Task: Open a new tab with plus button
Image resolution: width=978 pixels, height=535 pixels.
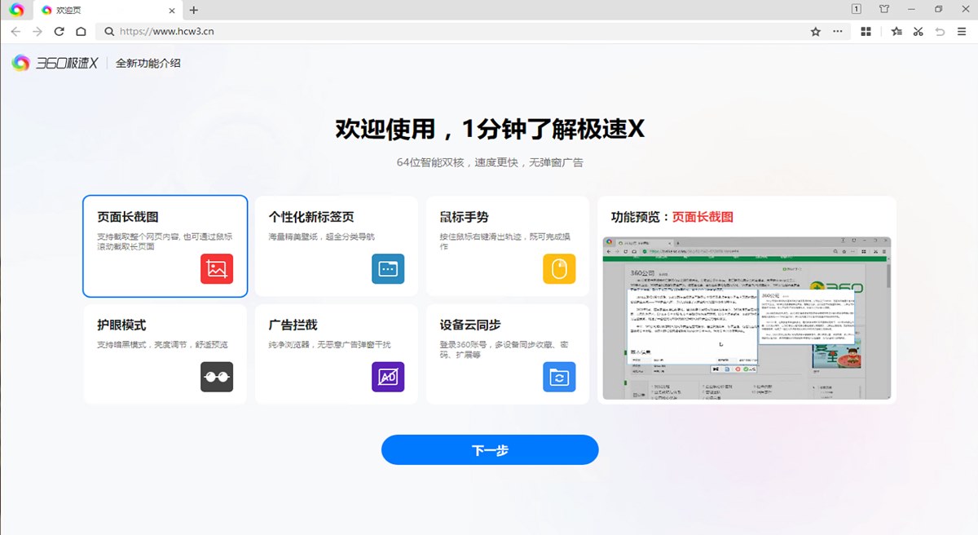Action: click(193, 10)
